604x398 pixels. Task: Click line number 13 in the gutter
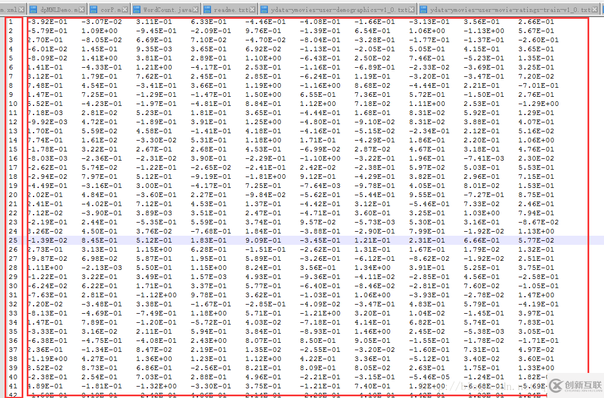click(13, 131)
